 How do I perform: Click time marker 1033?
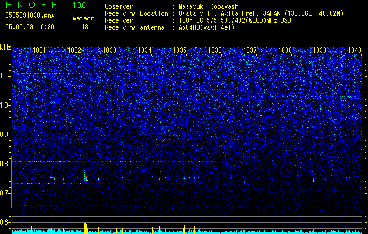[109, 50]
